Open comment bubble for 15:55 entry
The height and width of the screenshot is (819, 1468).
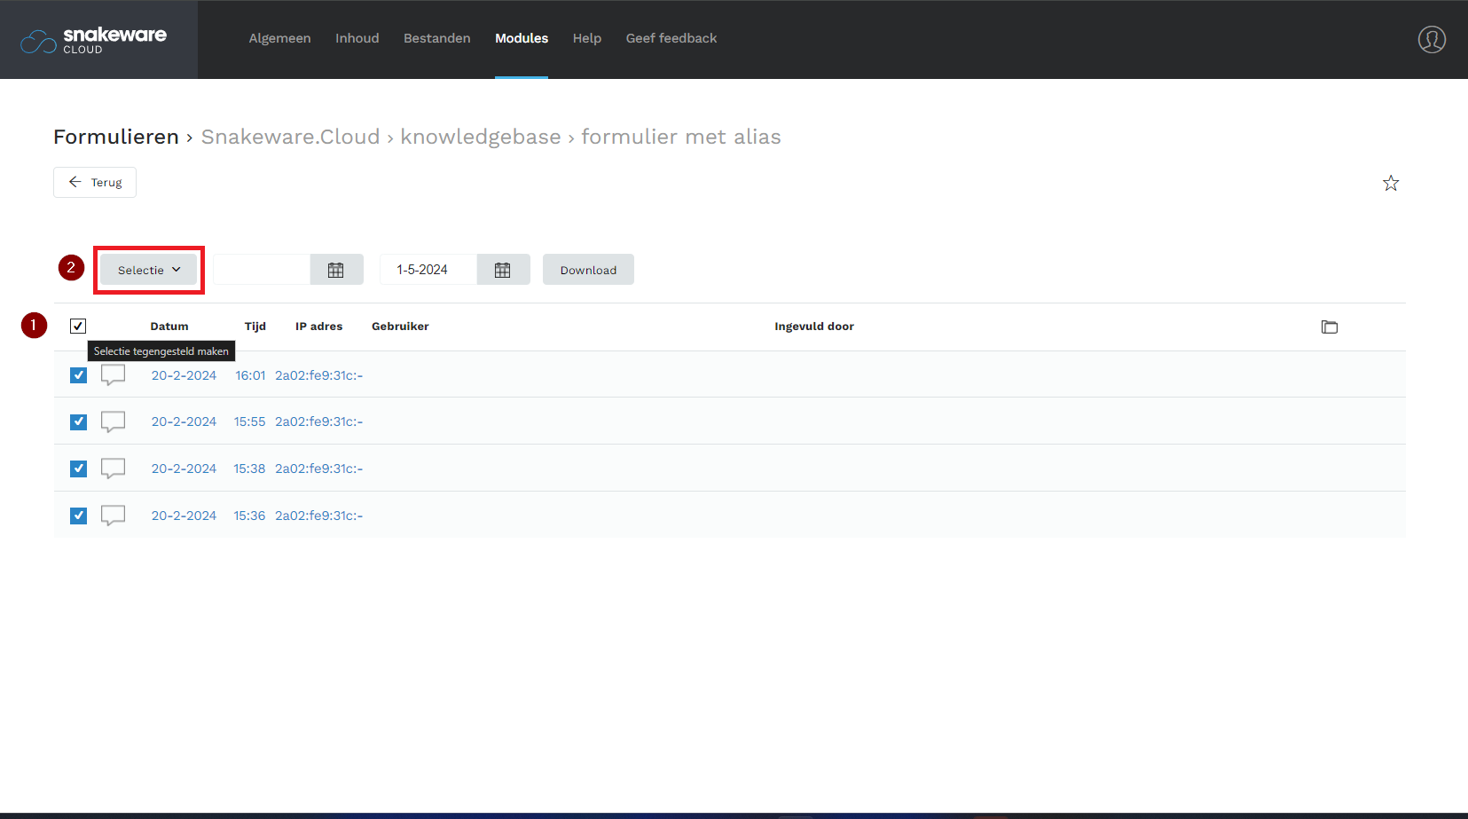(x=113, y=421)
